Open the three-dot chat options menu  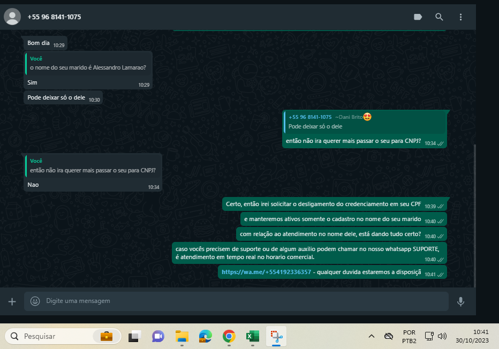coord(460,17)
